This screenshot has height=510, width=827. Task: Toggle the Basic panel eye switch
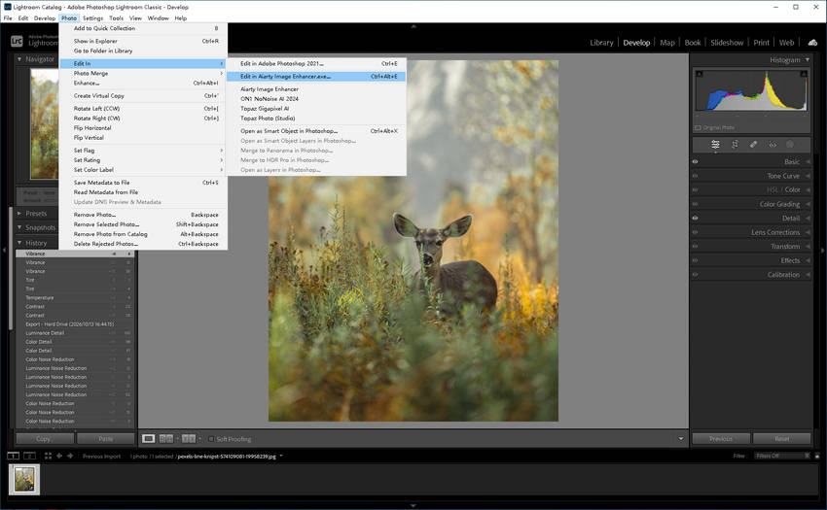click(x=695, y=162)
